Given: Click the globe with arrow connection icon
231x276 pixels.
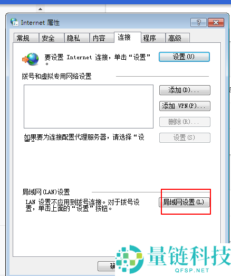Looking at the screenshot, I should point(31,59).
